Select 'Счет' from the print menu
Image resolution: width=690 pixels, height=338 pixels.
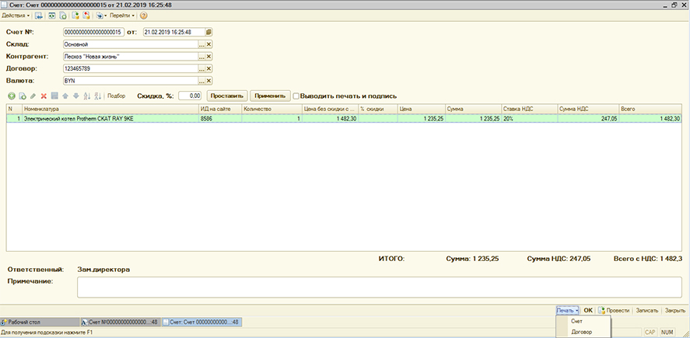576,321
